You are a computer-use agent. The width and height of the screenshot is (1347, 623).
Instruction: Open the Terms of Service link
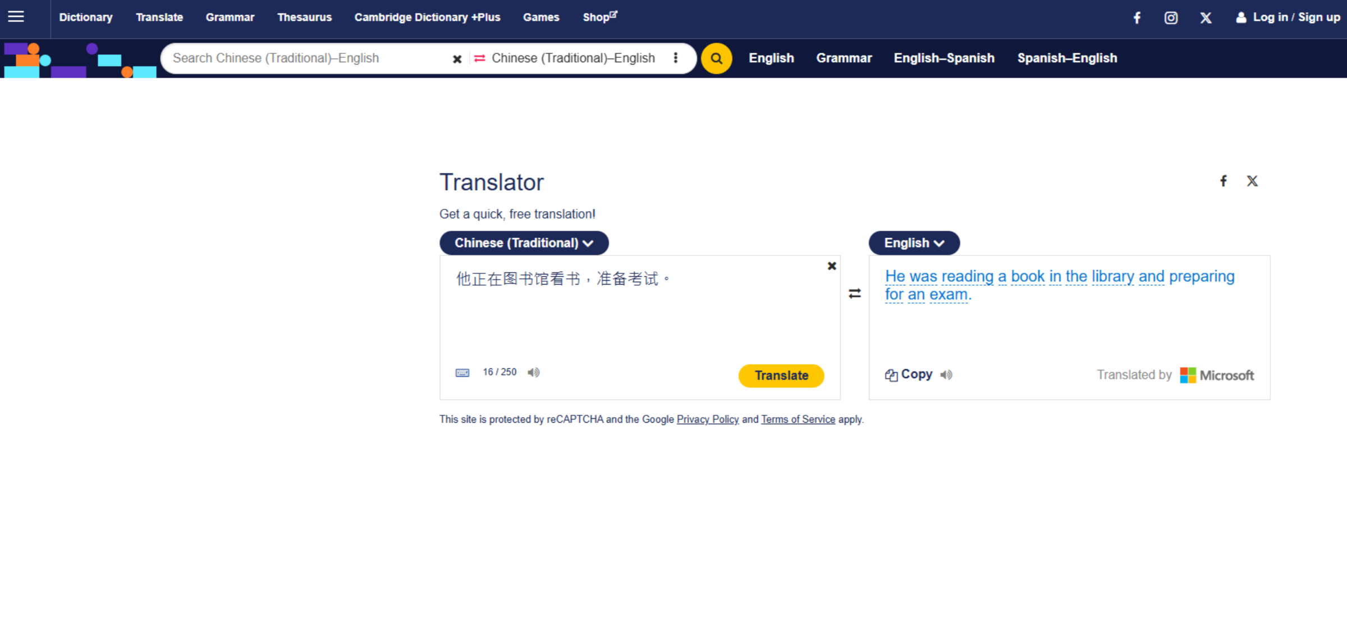pyautogui.click(x=798, y=419)
